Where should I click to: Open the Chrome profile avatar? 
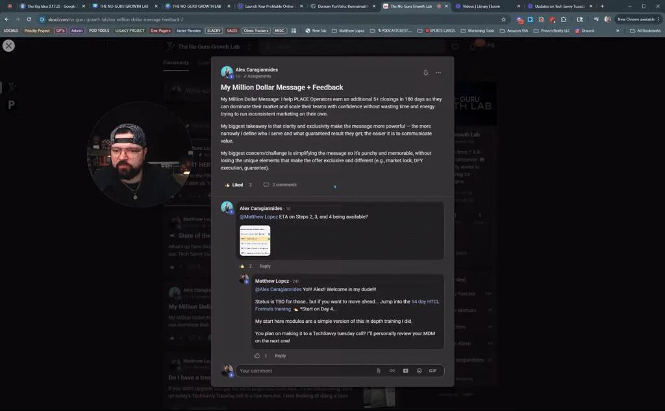(608, 19)
